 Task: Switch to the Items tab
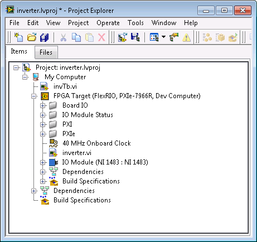coord(19,51)
